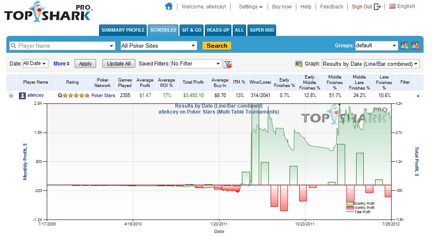The height and width of the screenshot is (236, 432).
Task: Open the Graph type dropdown
Action: (370, 64)
